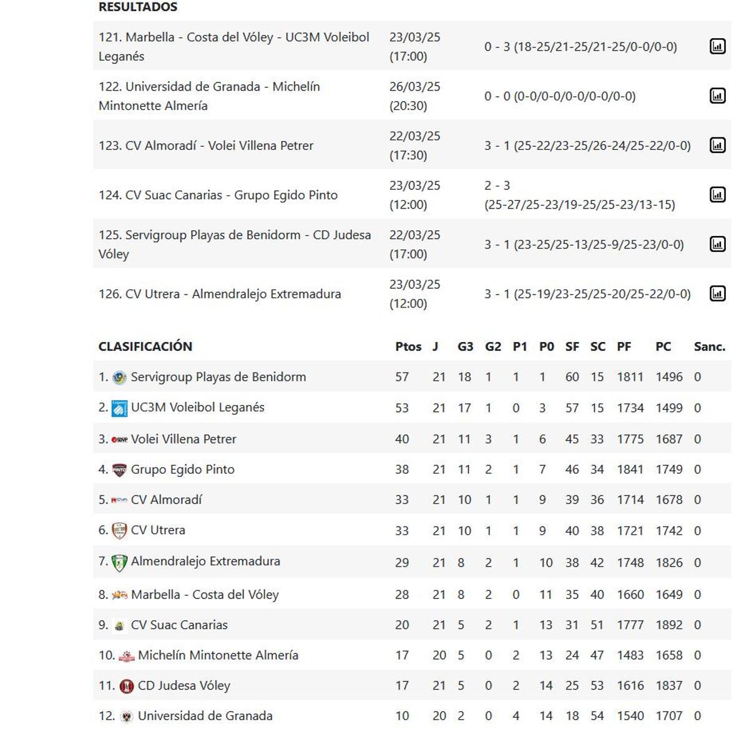Screen dimensions: 749x732
Task: Click the Servigroup Playas de Benidorm team logo
Action: tap(119, 377)
